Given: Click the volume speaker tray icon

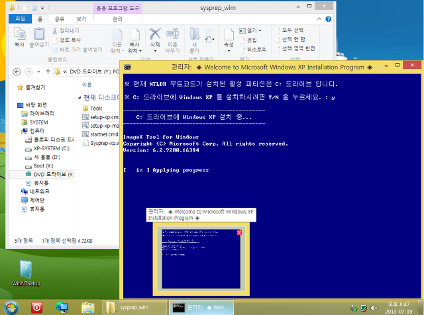Looking at the screenshot, I should (374, 308).
